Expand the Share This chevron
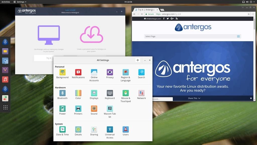This screenshot has width=257, height=145. [199, 98]
